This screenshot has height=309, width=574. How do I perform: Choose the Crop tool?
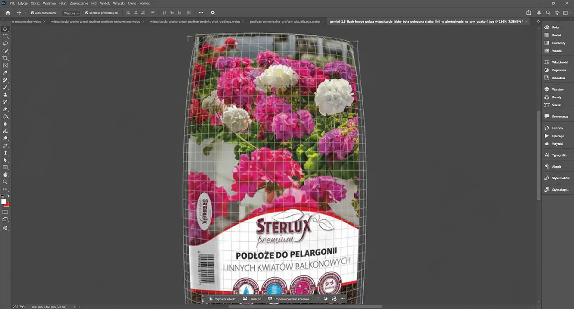point(5,58)
